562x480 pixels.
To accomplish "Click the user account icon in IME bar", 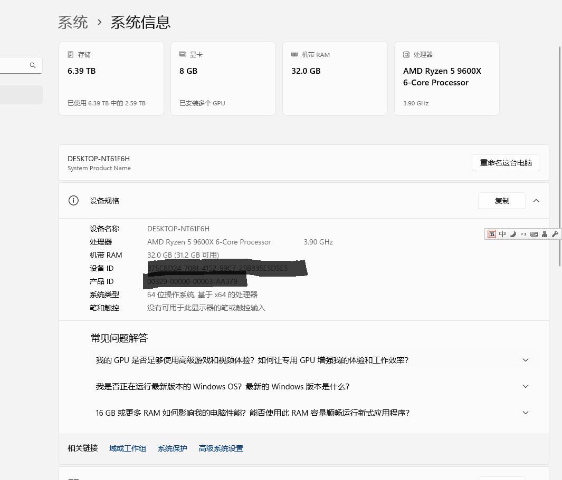I will 545,234.
